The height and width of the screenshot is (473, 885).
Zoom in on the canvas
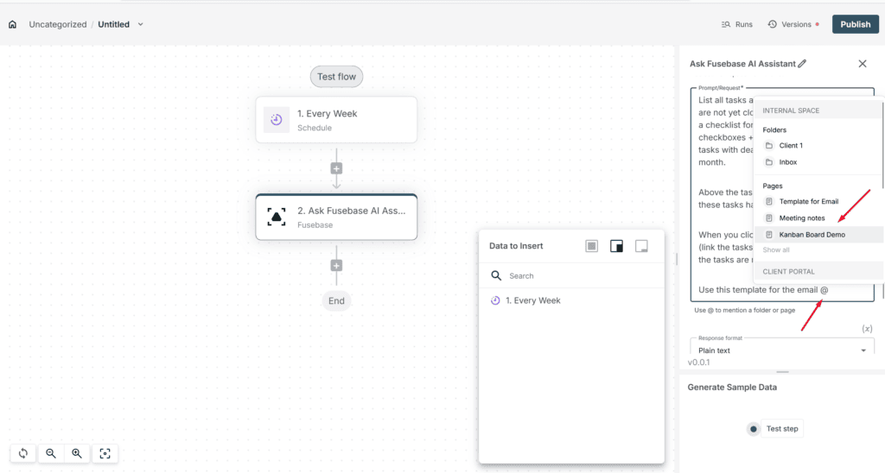click(x=77, y=453)
